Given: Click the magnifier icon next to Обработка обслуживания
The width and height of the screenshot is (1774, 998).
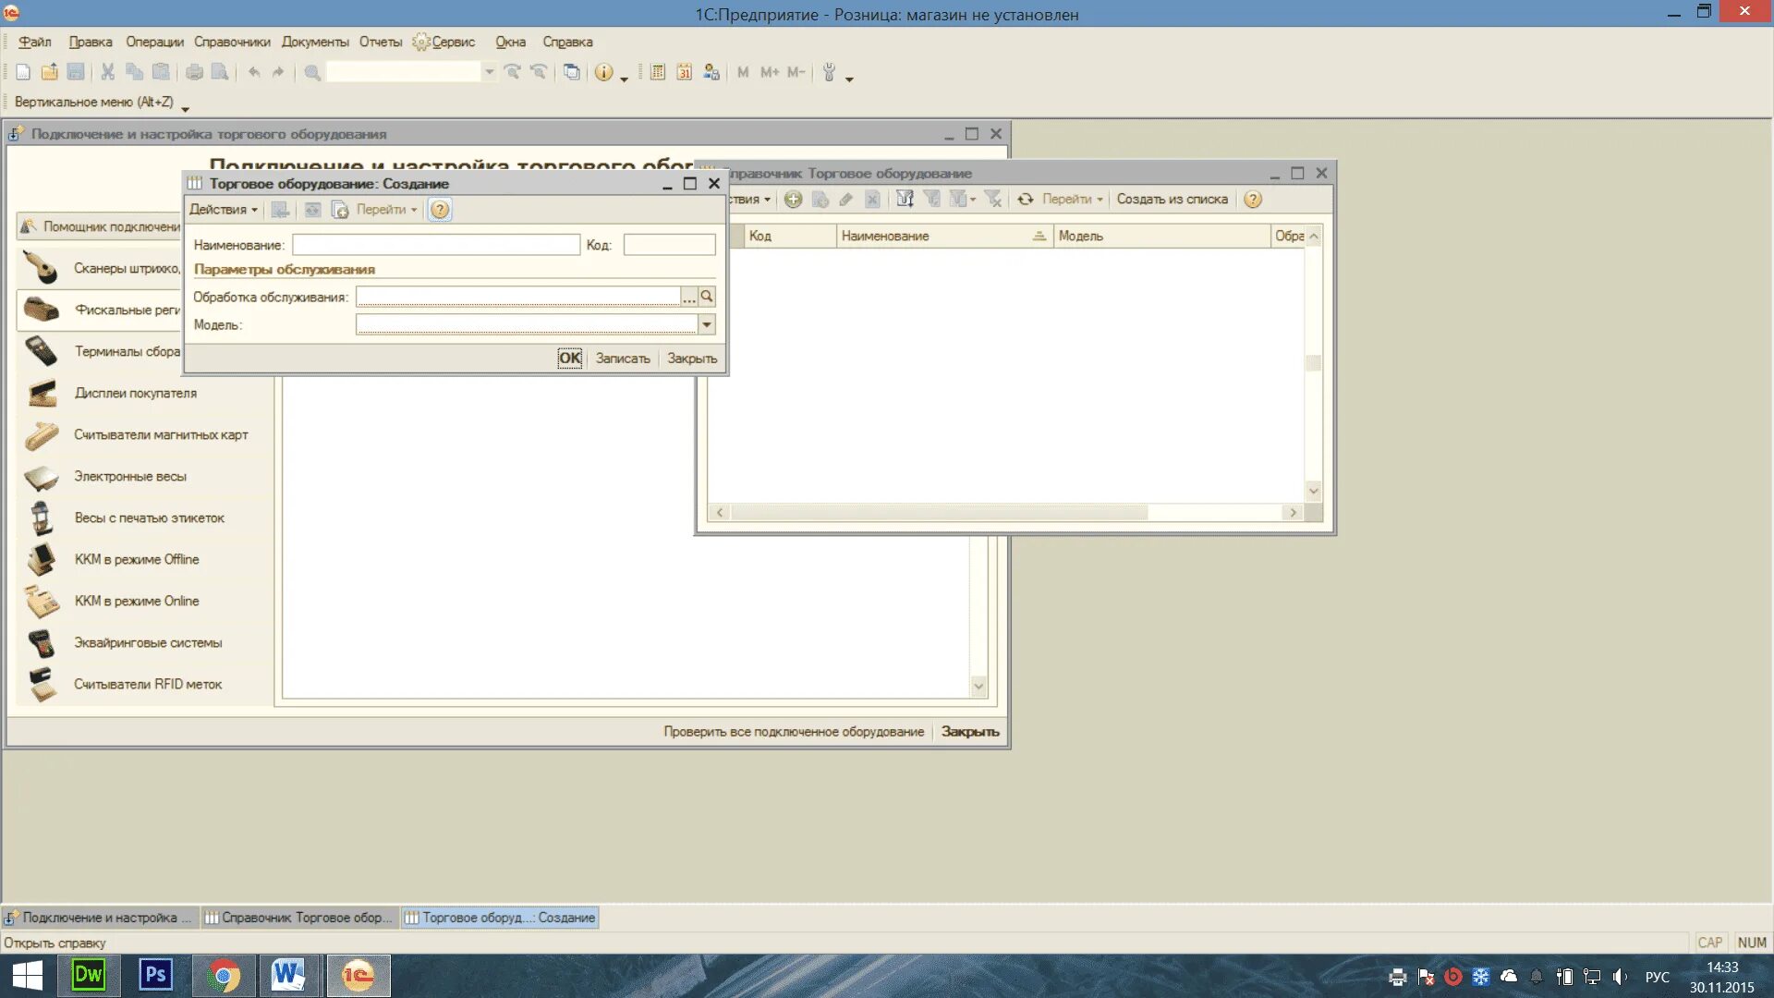Looking at the screenshot, I should 707,297.
